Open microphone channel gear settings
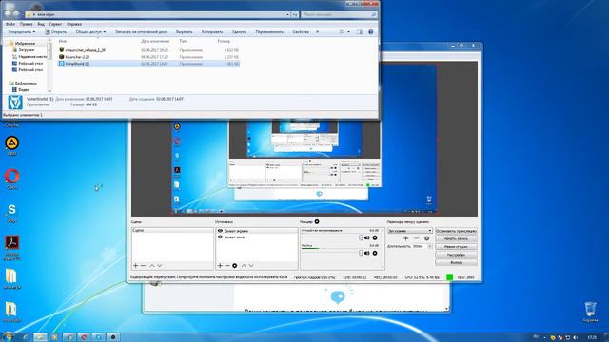 point(375,253)
